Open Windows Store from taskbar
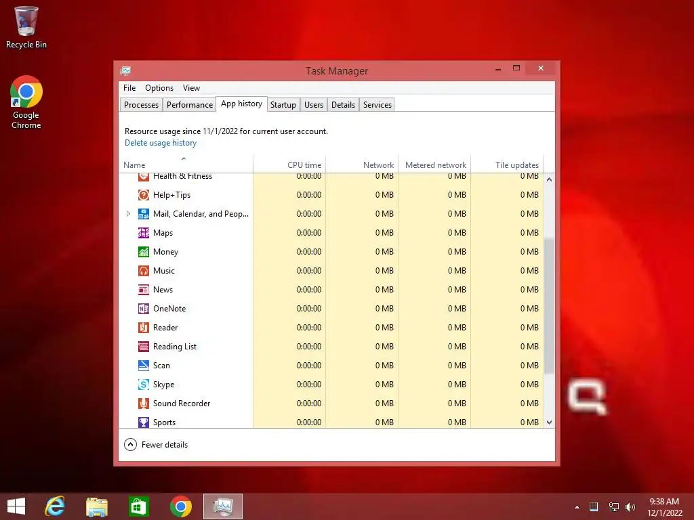The width and height of the screenshot is (694, 520). click(x=138, y=506)
